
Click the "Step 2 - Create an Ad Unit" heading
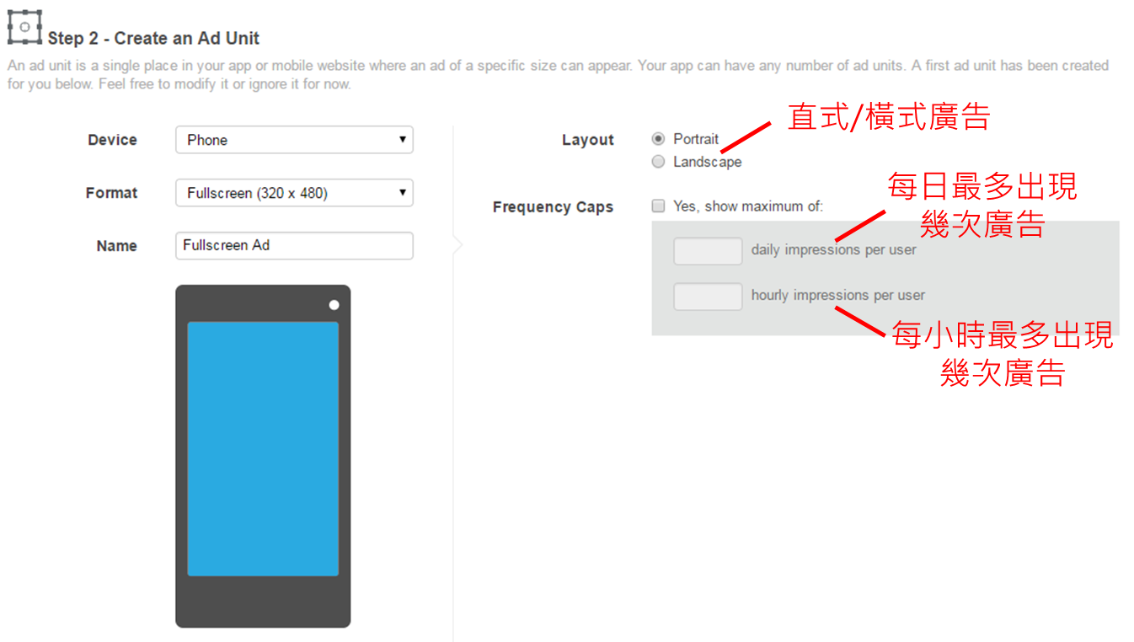click(x=153, y=39)
